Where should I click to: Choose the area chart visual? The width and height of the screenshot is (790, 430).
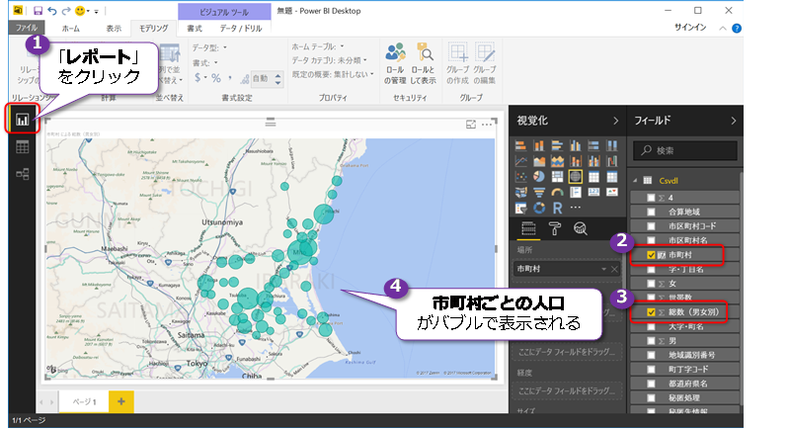tap(539, 161)
